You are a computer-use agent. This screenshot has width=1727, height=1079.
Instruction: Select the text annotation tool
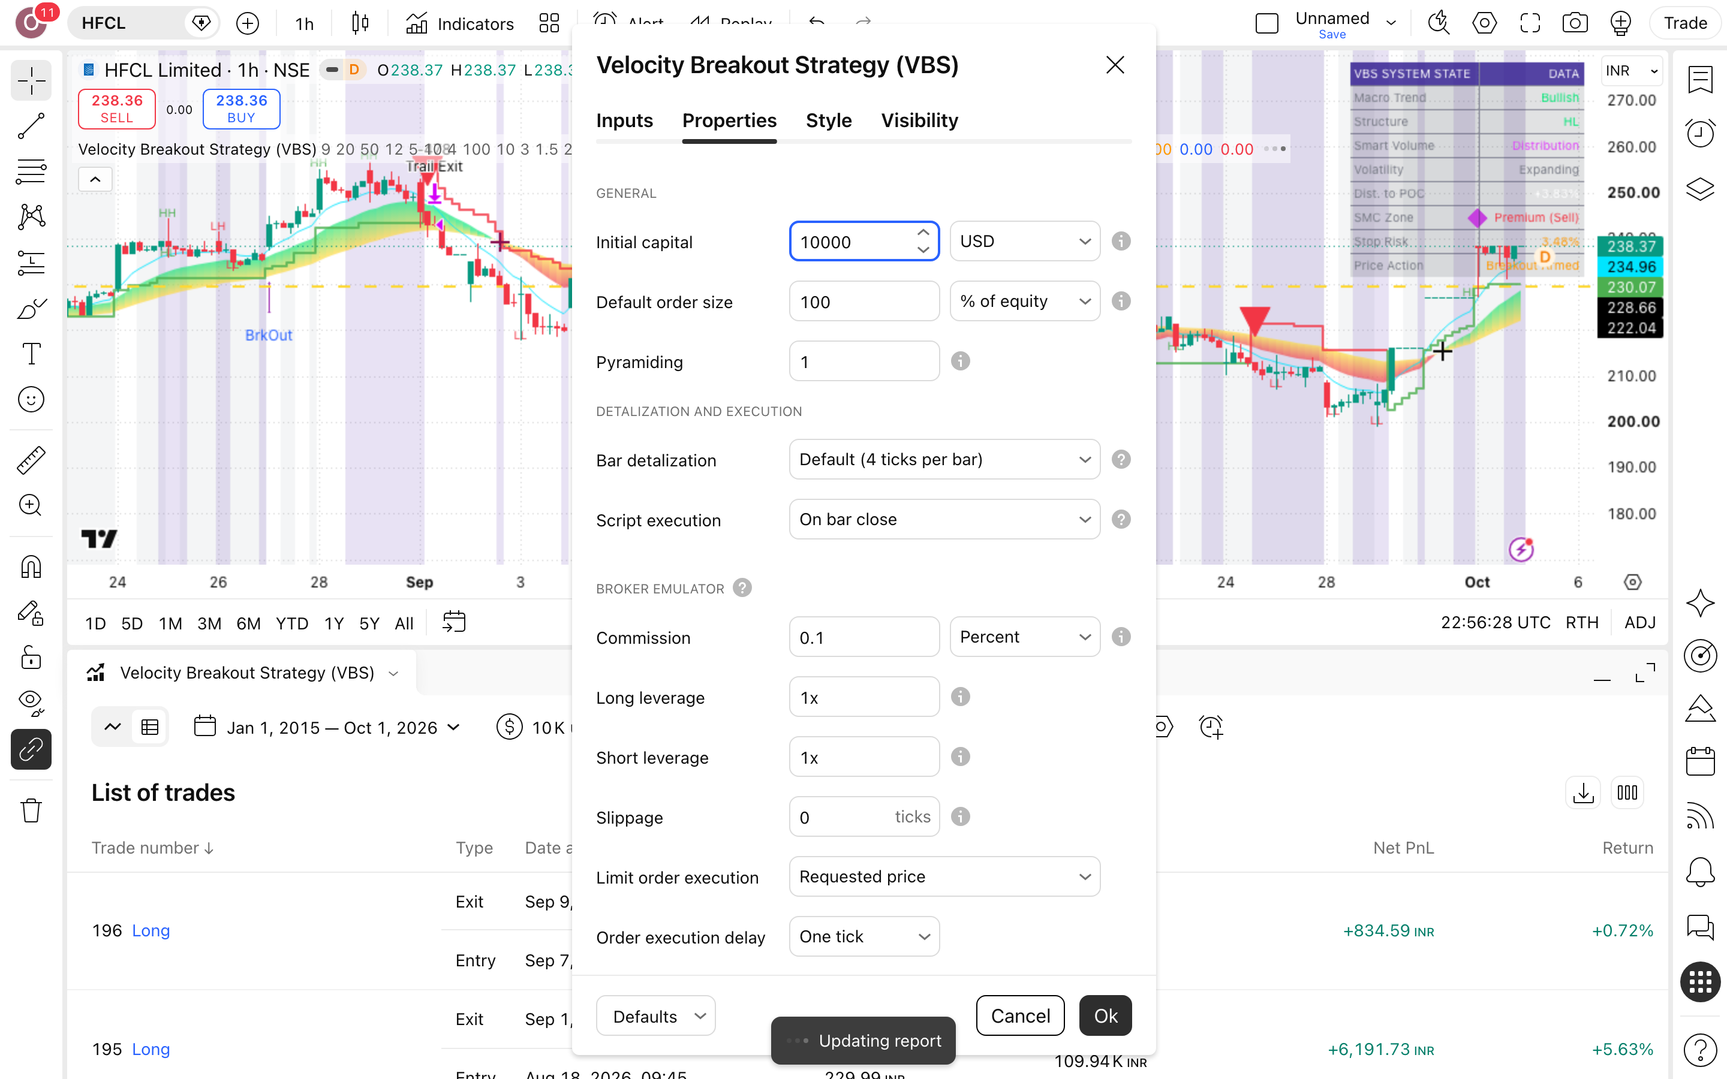(31, 354)
